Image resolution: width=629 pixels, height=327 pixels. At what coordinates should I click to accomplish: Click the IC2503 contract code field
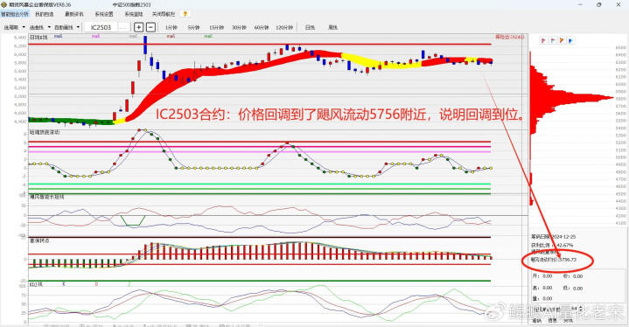pos(101,27)
